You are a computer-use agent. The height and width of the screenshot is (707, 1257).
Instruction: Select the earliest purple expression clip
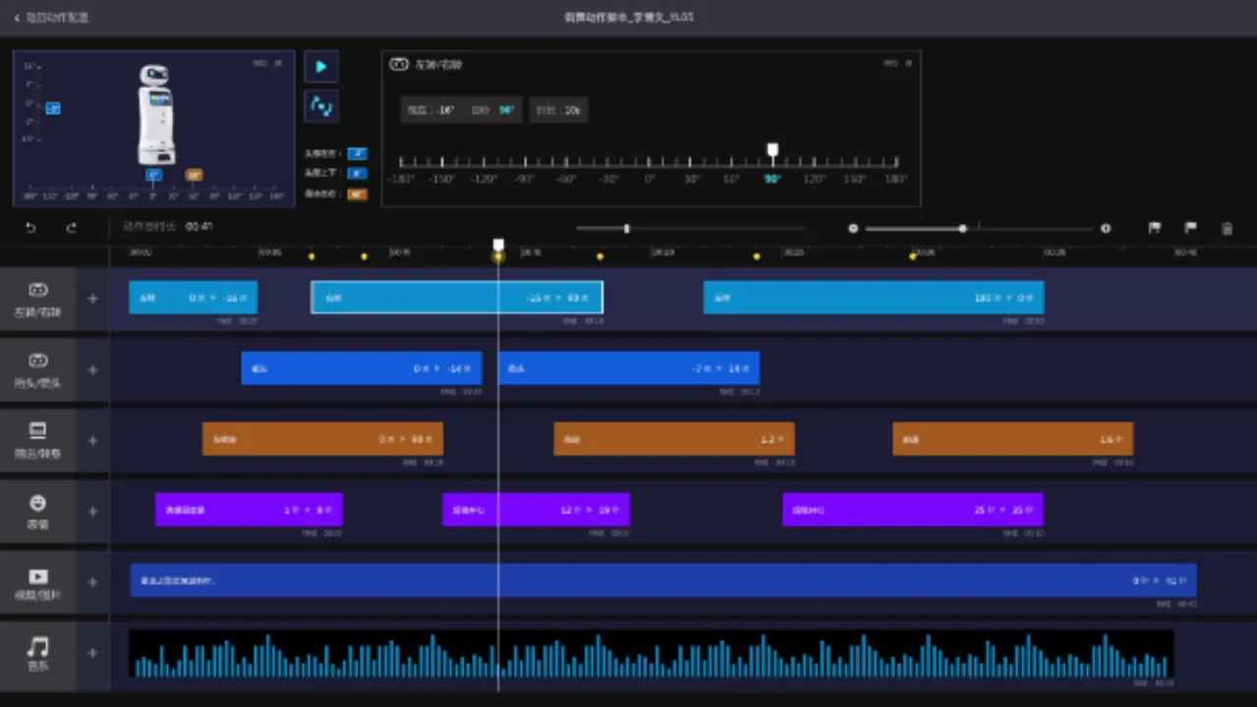pyautogui.click(x=249, y=510)
